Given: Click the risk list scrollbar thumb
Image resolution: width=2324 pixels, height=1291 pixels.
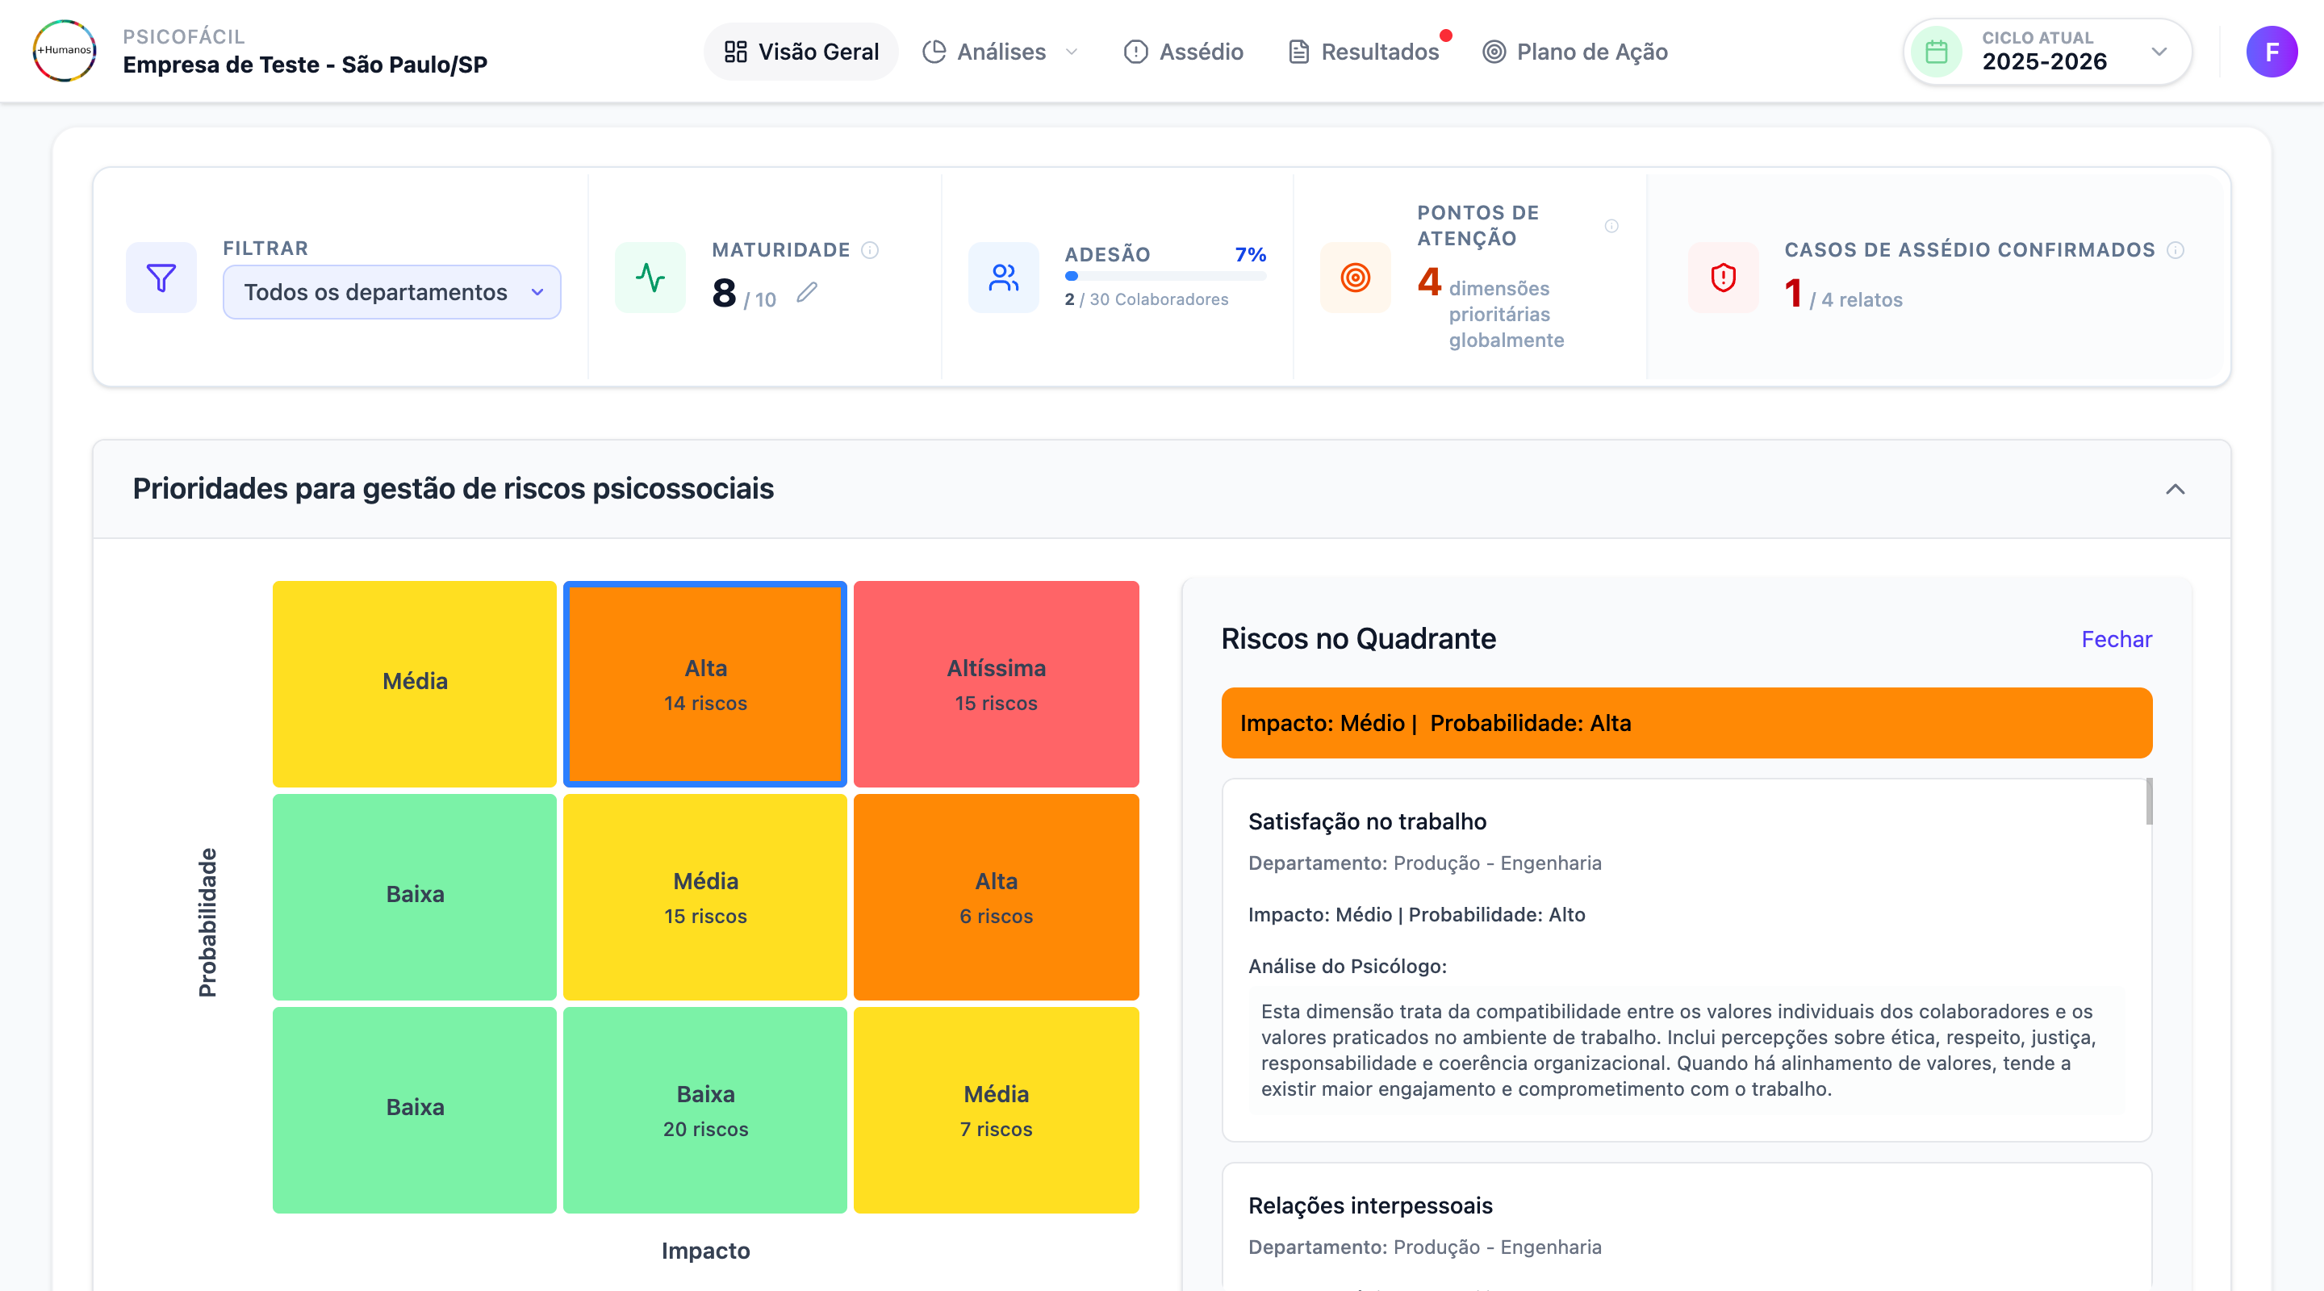Looking at the screenshot, I should click(2149, 801).
